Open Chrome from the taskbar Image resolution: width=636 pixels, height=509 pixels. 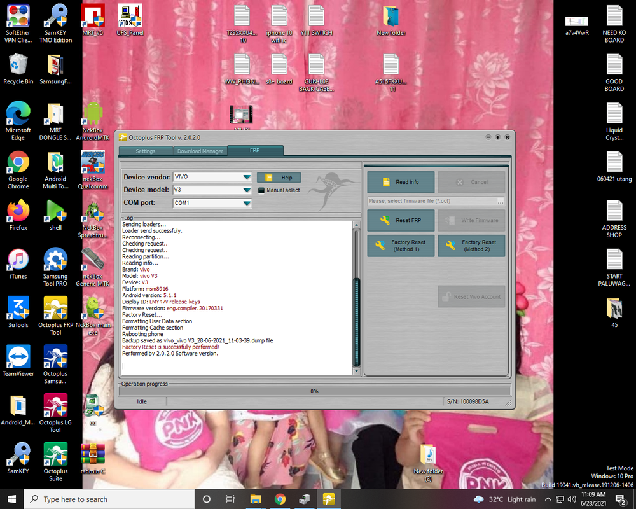click(x=280, y=499)
